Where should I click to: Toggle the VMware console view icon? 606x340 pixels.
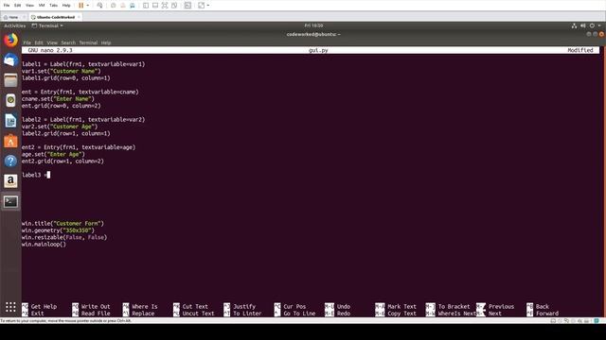click(187, 6)
